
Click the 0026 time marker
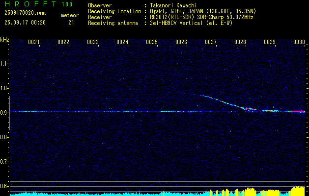coord(181,42)
